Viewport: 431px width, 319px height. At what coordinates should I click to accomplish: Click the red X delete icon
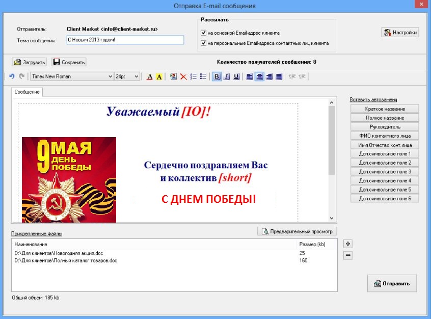[x=183, y=77]
